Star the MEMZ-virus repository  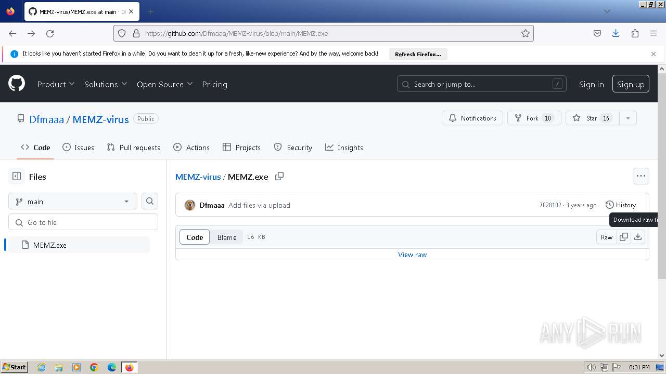tap(593, 118)
